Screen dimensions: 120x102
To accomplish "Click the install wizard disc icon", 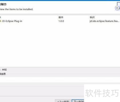I will tap(117, 7).
